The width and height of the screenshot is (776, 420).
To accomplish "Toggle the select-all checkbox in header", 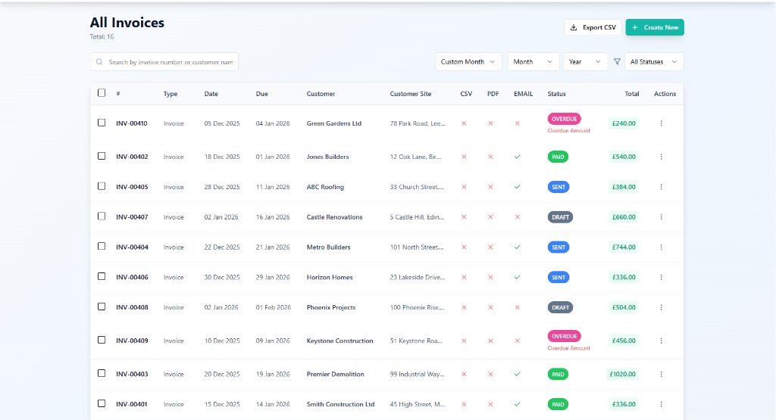I will click(x=102, y=93).
